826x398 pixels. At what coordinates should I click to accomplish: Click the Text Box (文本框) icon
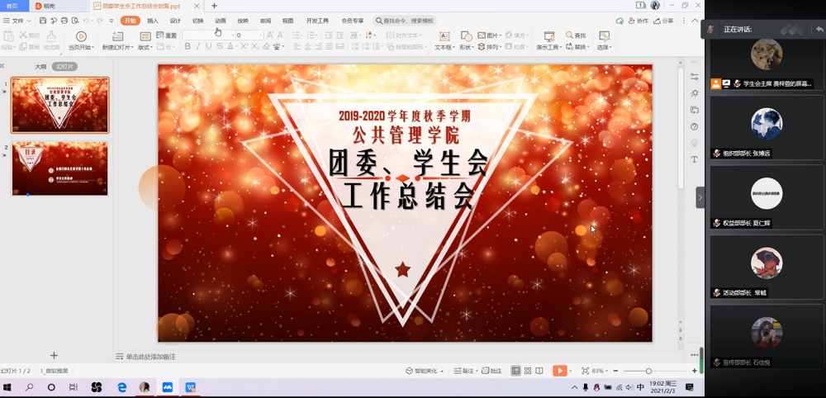[x=444, y=36]
